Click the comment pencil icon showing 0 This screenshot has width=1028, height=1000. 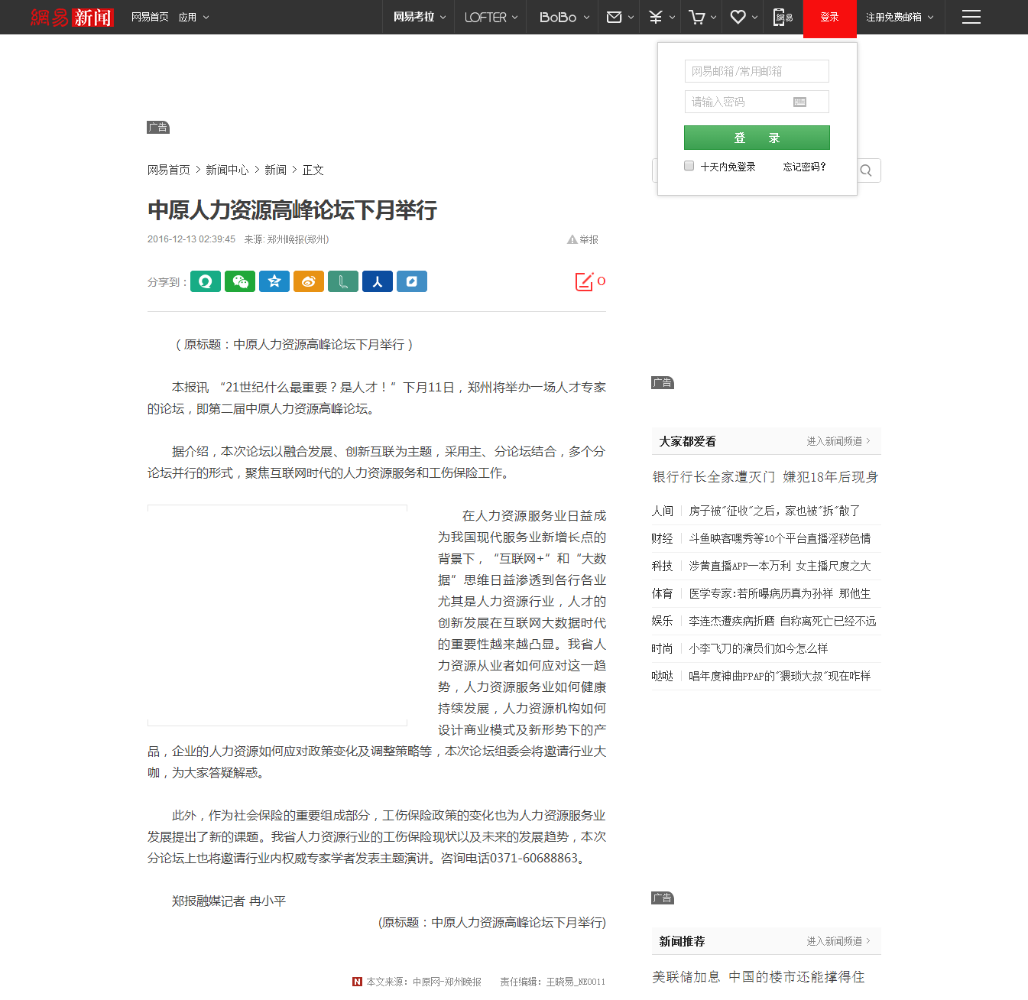585,281
